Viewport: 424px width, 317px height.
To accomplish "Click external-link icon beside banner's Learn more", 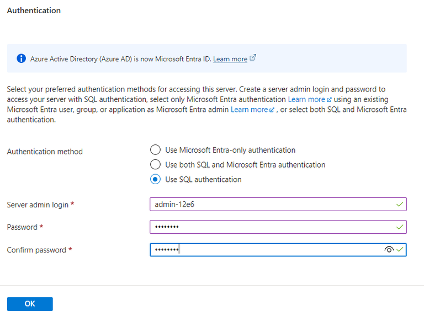I will click(x=253, y=58).
